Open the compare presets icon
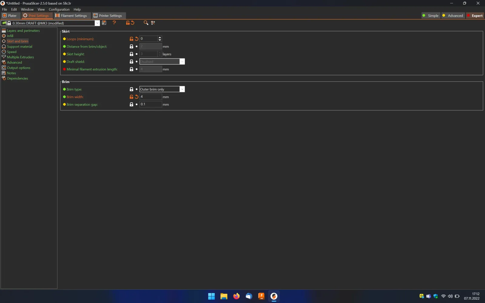The image size is (485, 303). (x=153, y=23)
